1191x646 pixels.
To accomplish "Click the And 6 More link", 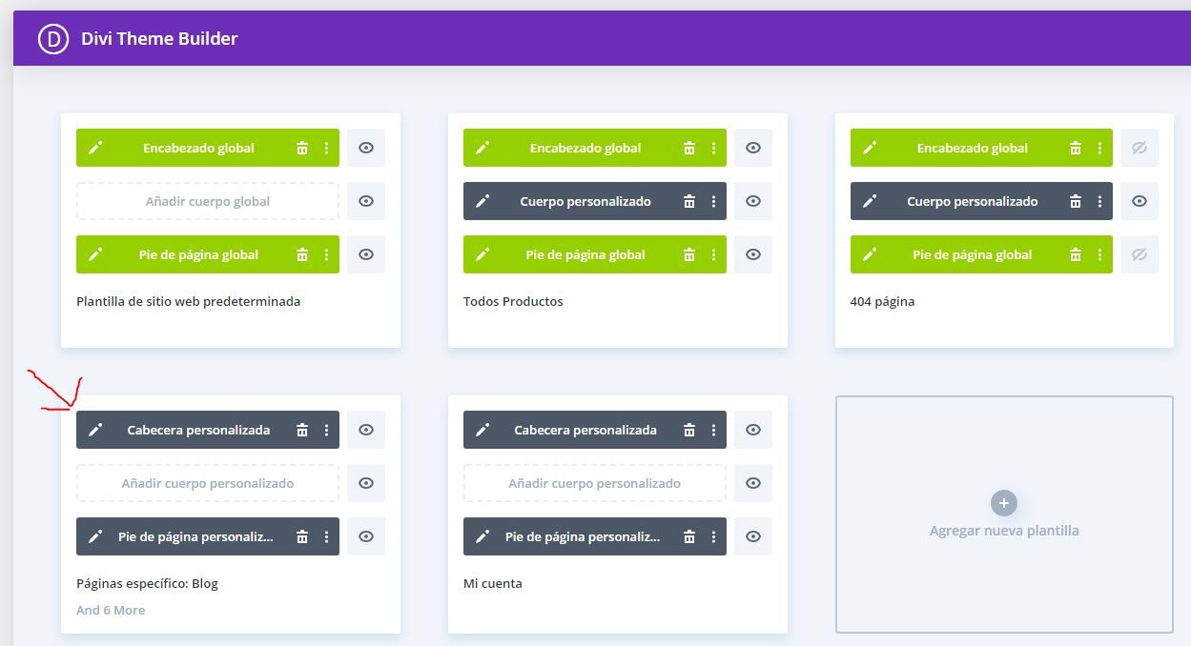I will (111, 610).
